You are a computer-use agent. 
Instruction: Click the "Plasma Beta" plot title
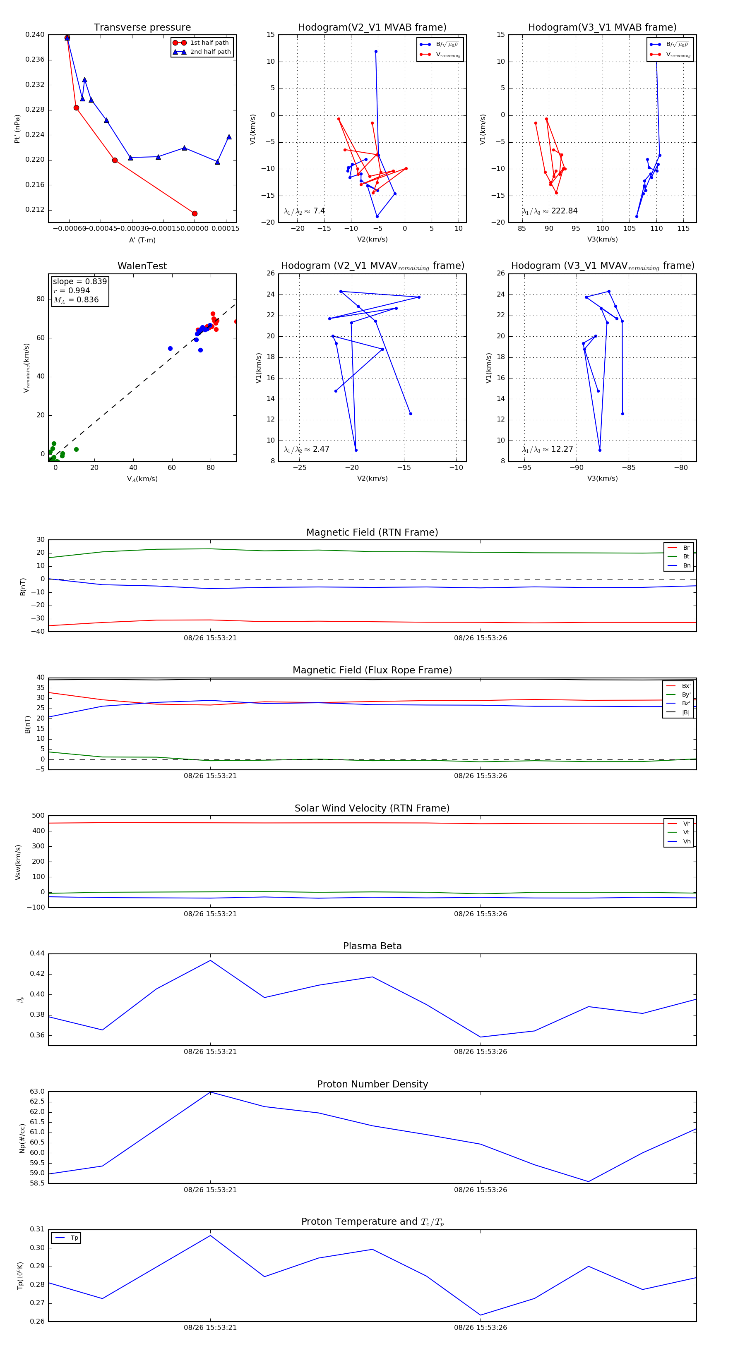click(x=372, y=946)
